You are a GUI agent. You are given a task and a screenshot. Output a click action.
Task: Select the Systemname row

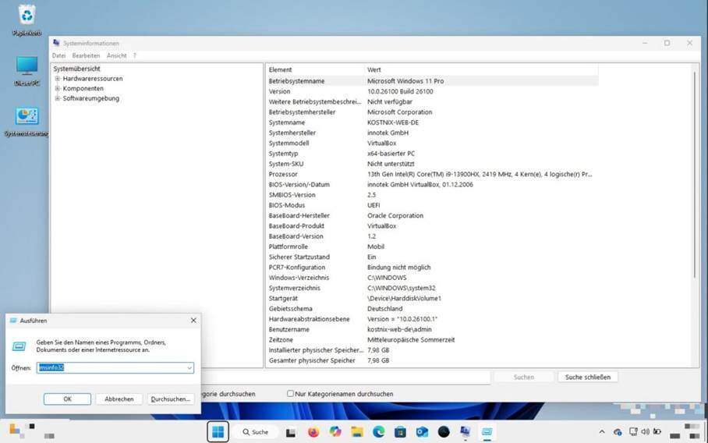tap(433, 122)
